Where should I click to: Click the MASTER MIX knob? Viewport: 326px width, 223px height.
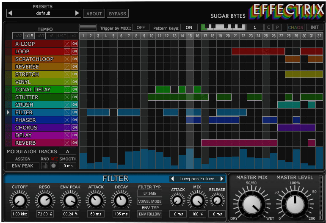(252, 204)
